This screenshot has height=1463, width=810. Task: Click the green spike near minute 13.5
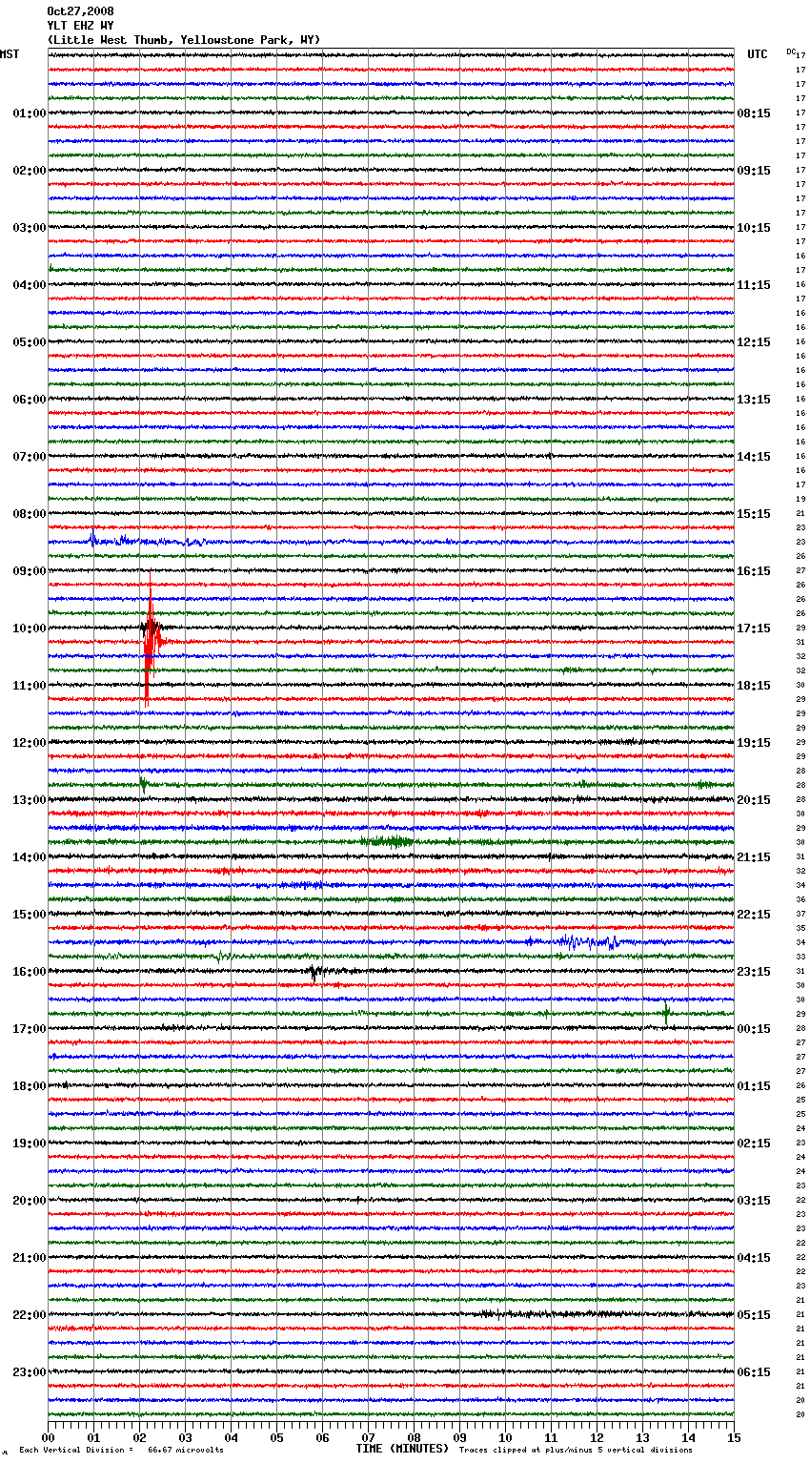point(666,1013)
